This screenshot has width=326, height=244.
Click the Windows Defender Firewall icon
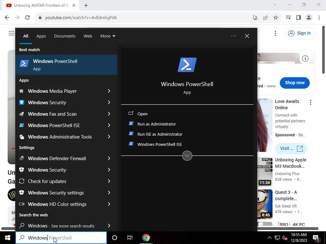pos(21,158)
